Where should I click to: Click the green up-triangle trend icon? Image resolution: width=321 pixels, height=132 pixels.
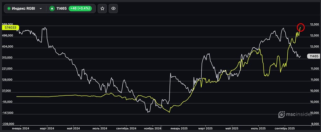52,9
